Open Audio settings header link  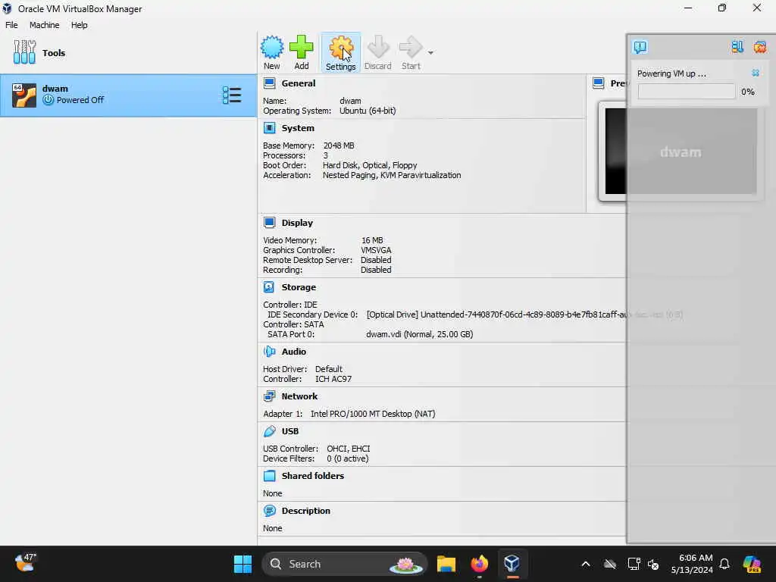[x=294, y=352]
